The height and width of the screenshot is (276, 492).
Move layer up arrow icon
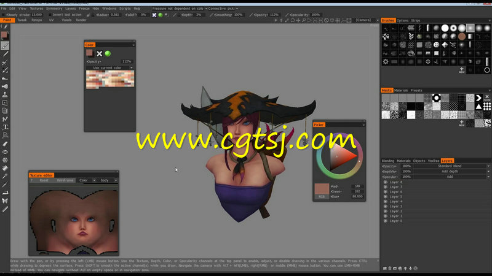click(x=405, y=268)
